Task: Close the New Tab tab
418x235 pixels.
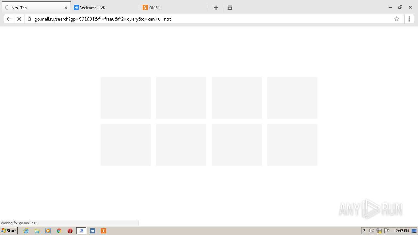Action: [66, 8]
